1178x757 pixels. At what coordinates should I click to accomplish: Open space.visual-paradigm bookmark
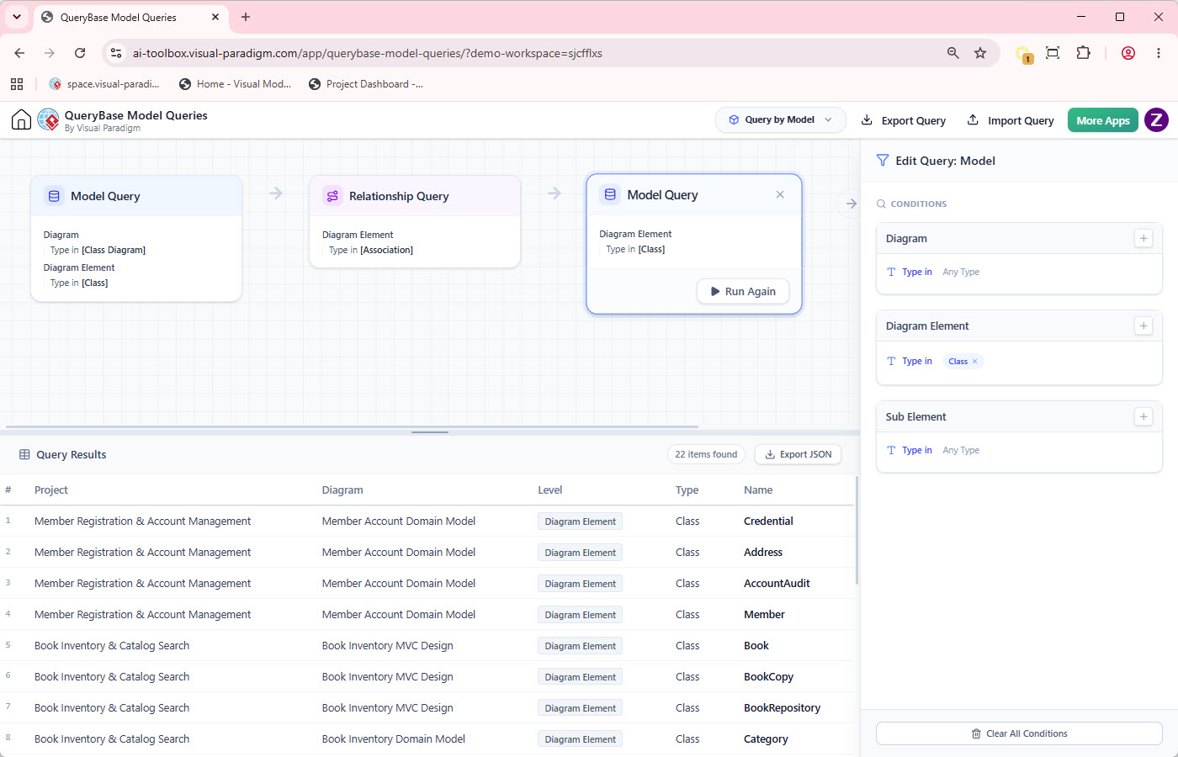coord(104,84)
